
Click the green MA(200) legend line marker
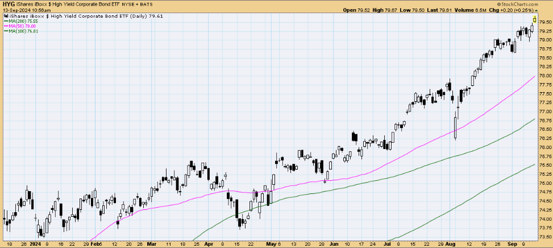tap(5, 21)
